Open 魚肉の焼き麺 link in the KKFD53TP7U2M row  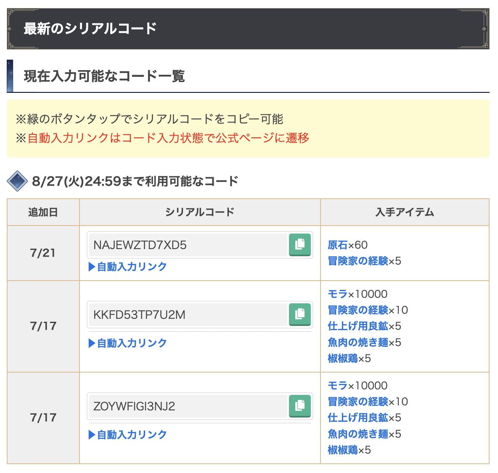click(358, 342)
